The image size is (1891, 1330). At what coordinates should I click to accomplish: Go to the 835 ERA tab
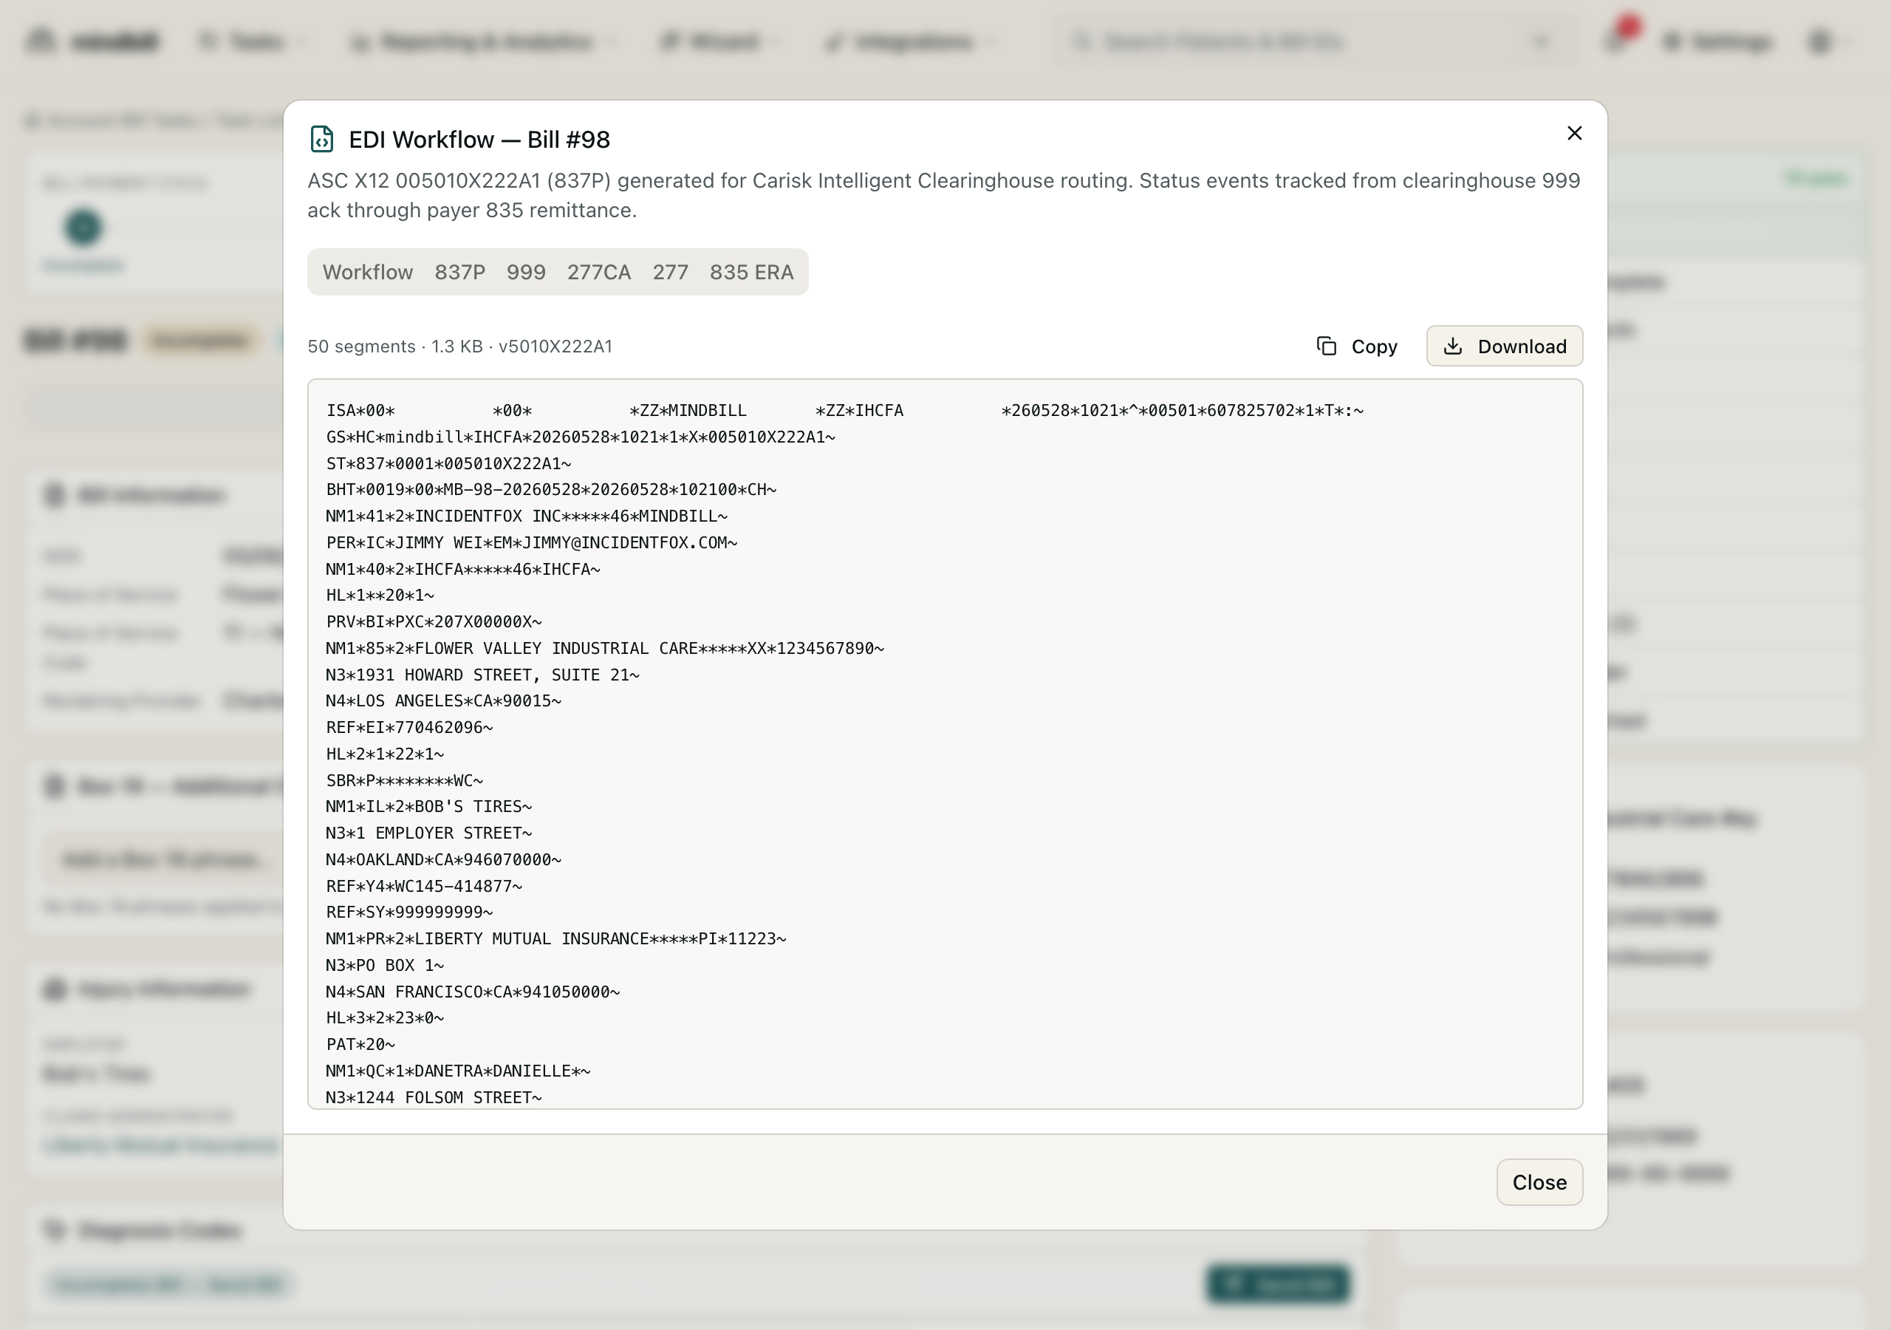coord(751,272)
